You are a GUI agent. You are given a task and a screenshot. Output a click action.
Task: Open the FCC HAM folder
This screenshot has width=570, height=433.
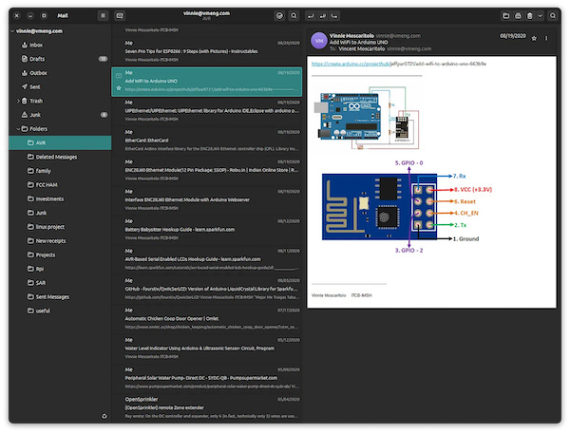point(60,185)
